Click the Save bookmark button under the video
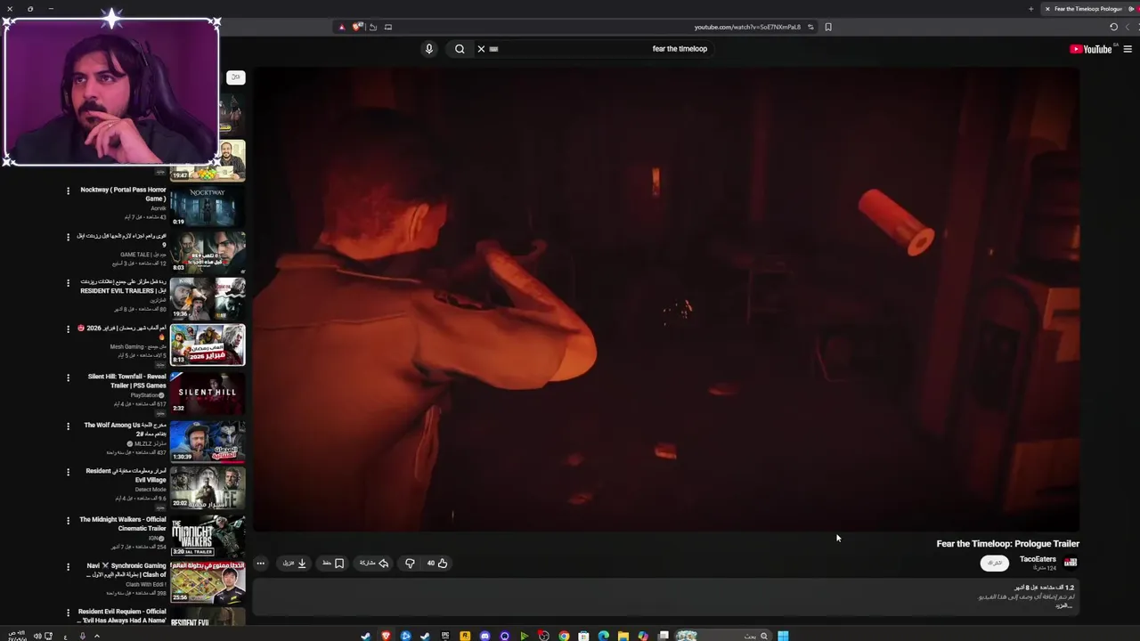The height and width of the screenshot is (641, 1140). (333, 563)
